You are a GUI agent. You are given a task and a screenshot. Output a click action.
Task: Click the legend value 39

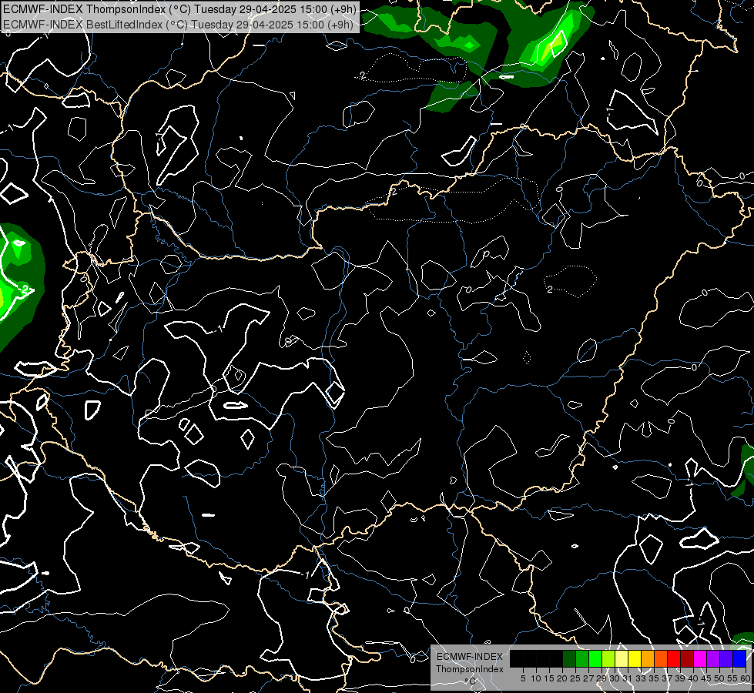click(x=680, y=678)
